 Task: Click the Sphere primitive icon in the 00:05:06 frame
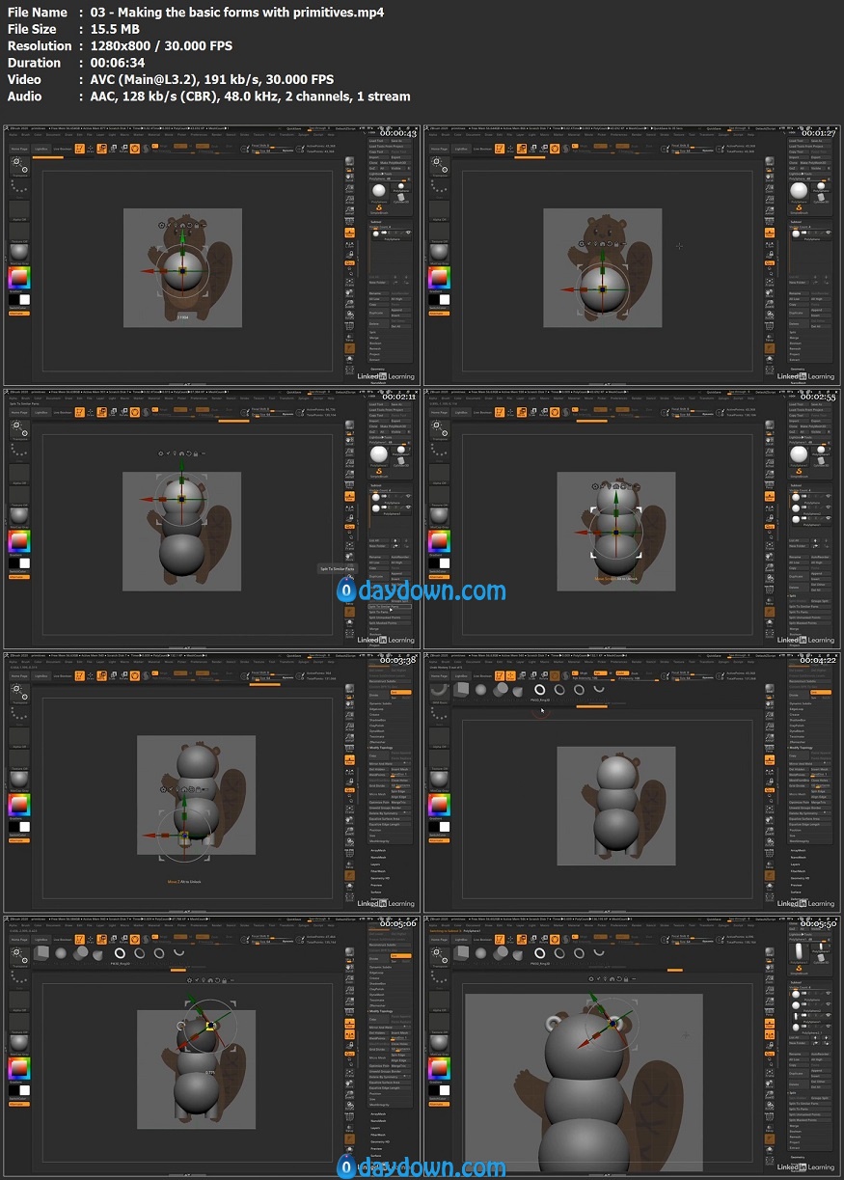[60, 953]
